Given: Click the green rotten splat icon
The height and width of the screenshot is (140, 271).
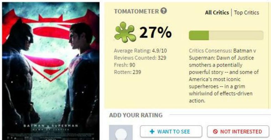Looking at the screenshot, I should click(125, 32).
